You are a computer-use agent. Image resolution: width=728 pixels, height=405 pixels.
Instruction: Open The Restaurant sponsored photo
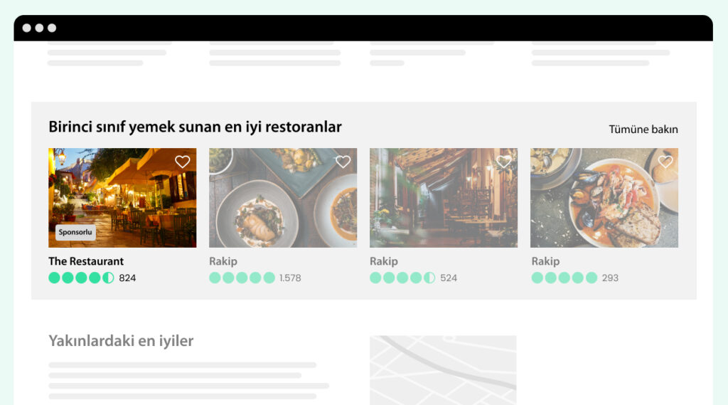point(122,198)
